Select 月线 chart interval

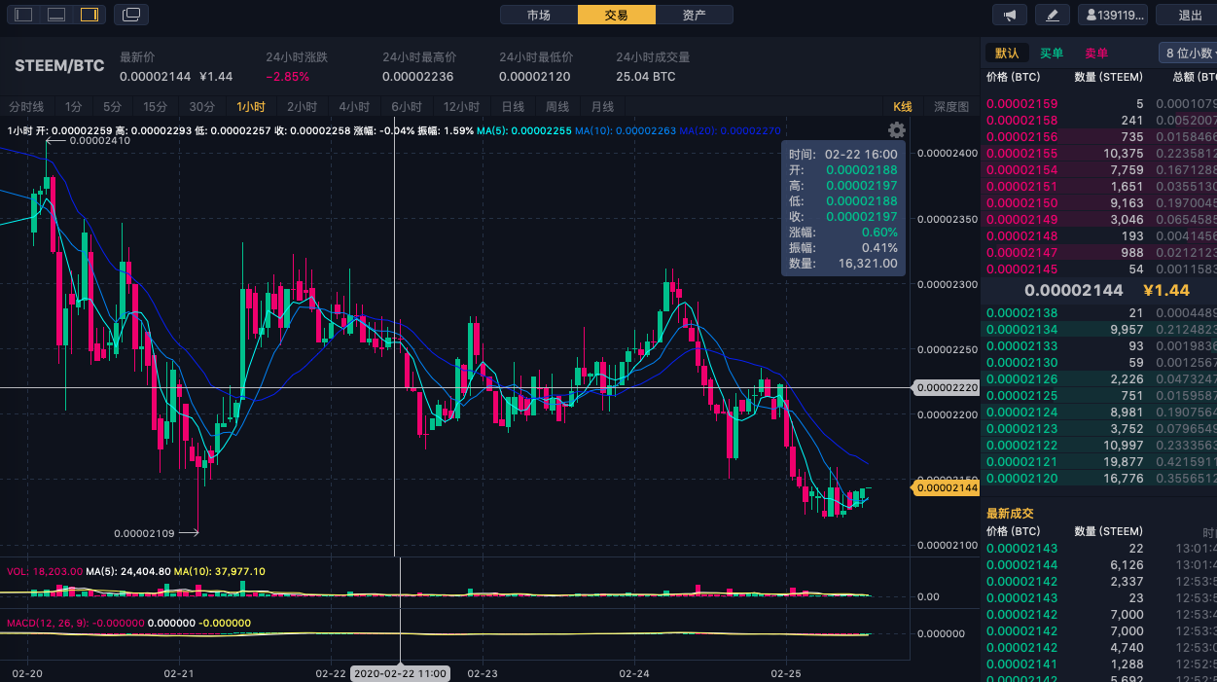[x=602, y=107]
